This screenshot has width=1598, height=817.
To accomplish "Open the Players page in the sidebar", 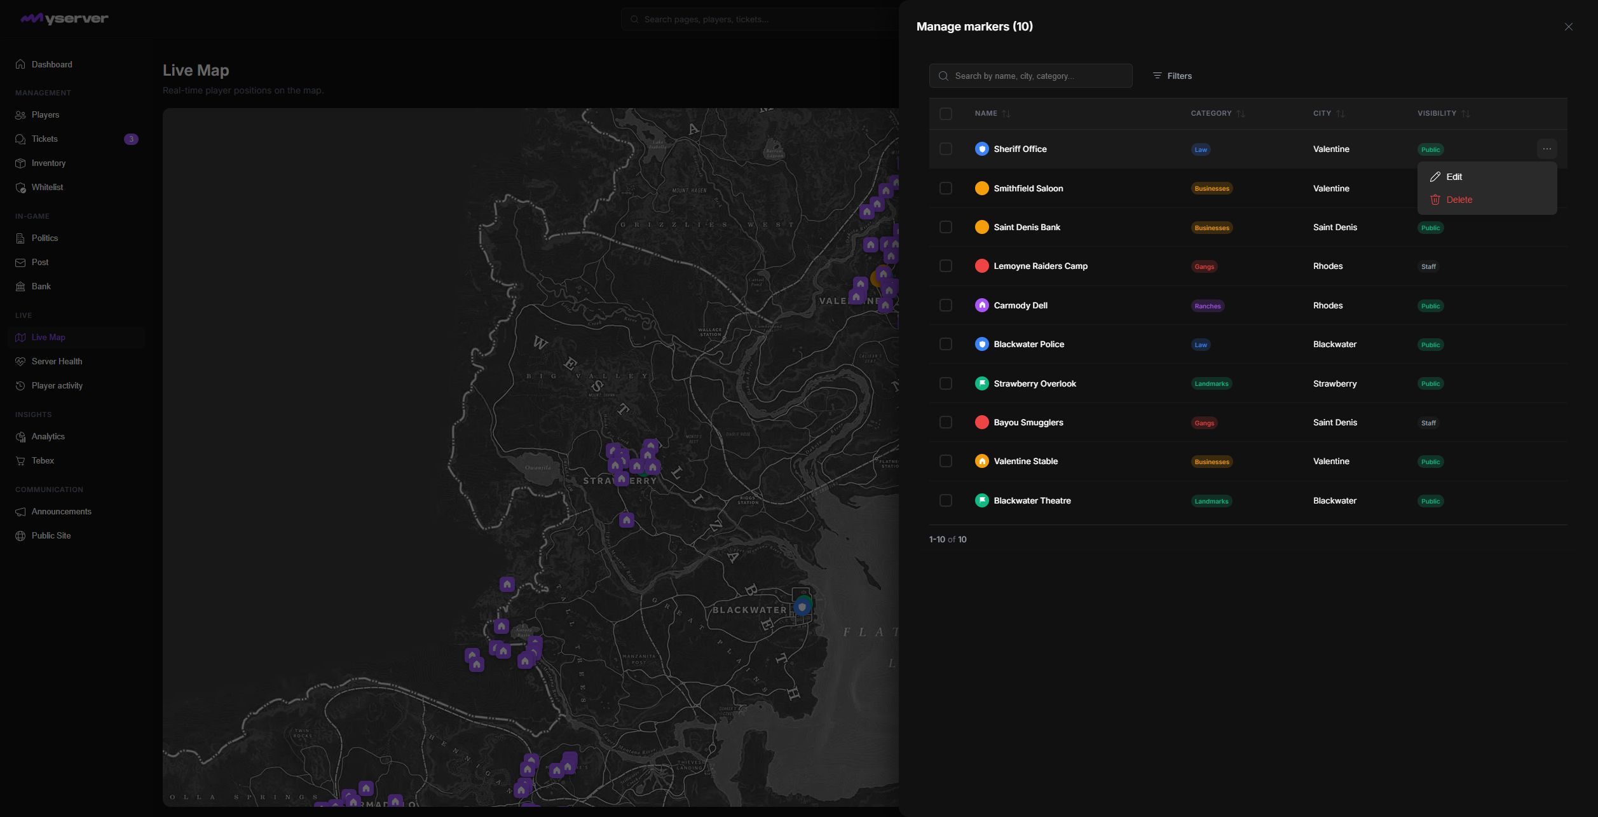I will pos(76,114).
